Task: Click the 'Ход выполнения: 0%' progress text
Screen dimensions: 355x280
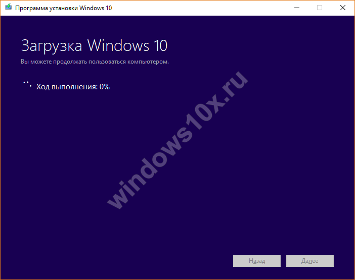Action: tap(73, 87)
